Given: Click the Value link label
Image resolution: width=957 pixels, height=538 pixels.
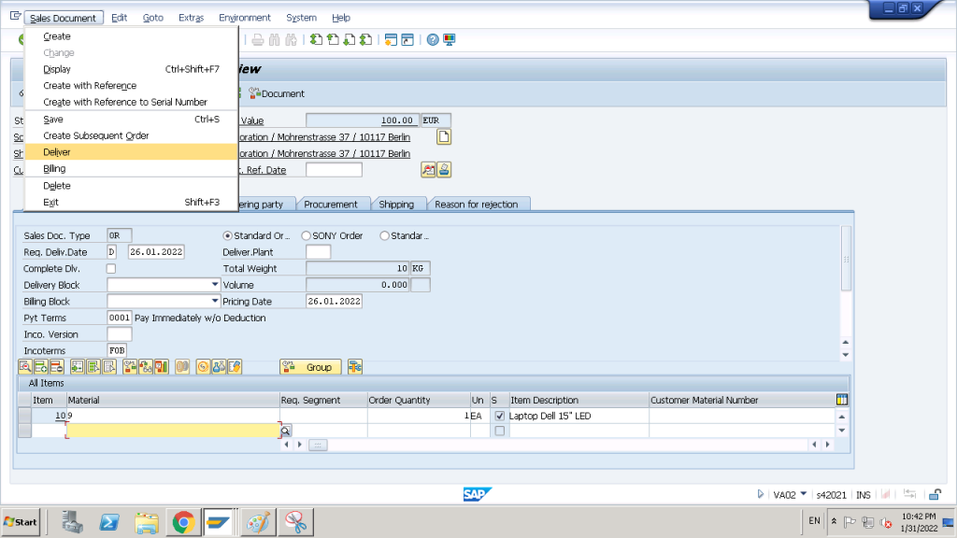Looking at the screenshot, I should [252, 120].
